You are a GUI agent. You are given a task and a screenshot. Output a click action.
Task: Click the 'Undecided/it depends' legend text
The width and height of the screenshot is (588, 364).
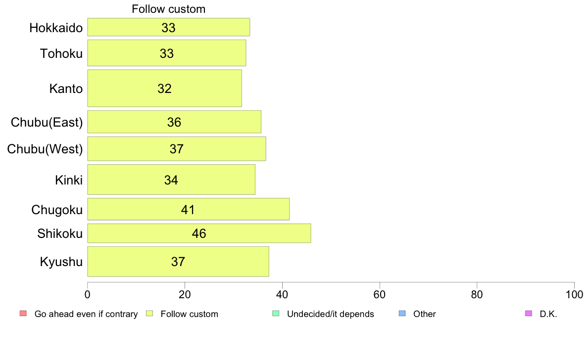click(330, 314)
